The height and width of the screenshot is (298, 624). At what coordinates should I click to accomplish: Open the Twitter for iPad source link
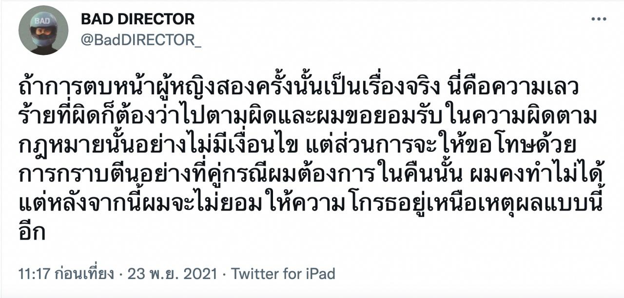tap(283, 273)
